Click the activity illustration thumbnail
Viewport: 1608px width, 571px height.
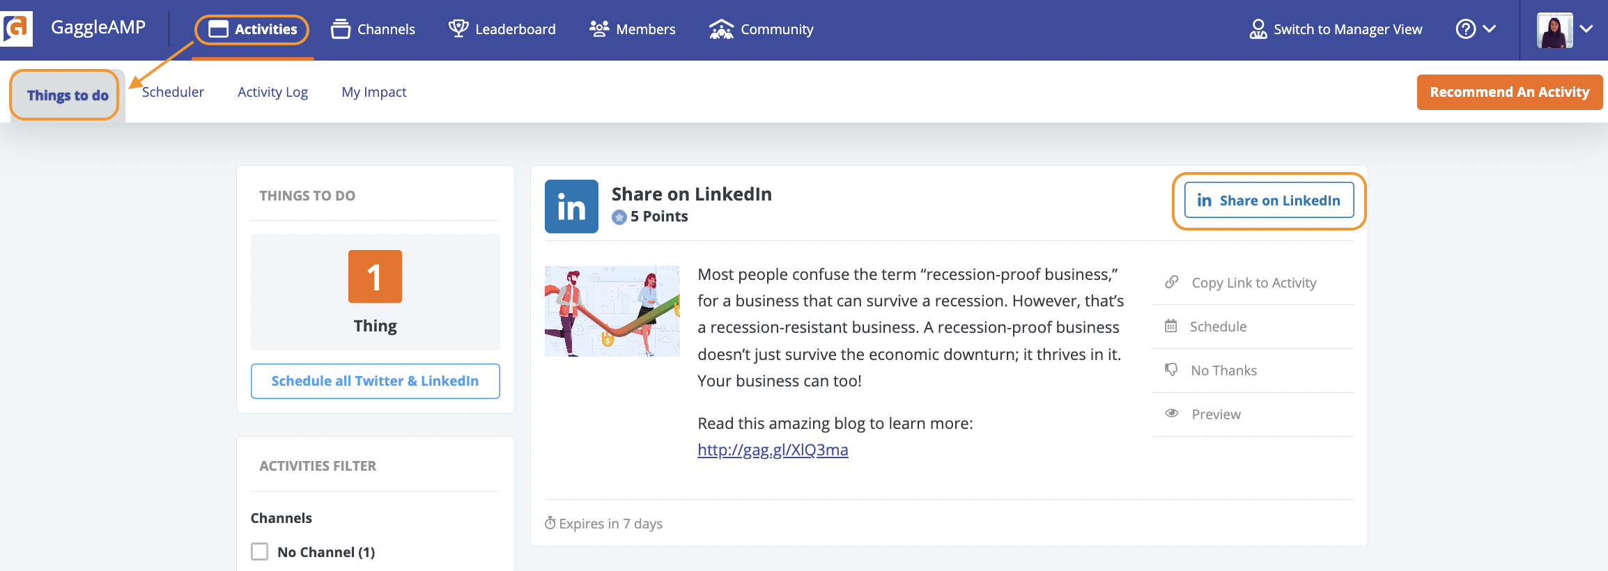[x=612, y=311]
